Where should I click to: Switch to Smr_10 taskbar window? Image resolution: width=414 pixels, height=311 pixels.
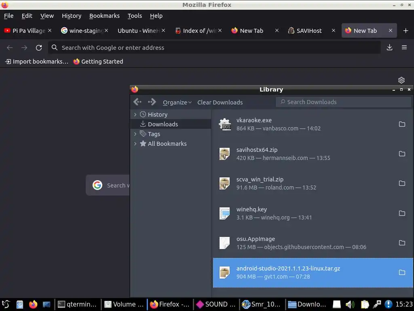point(262,305)
